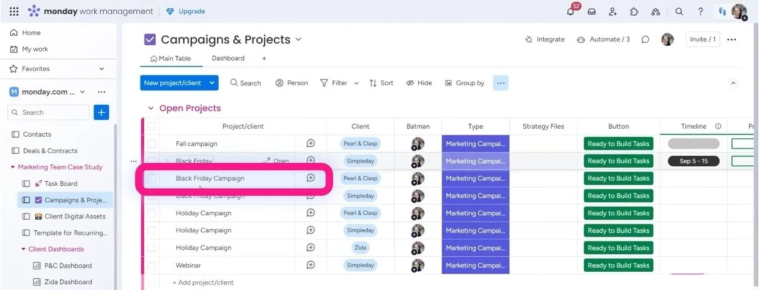Click the top bar search magnifier
The width and height of the screenshot is (759, 290).
[x=679, y=11]
